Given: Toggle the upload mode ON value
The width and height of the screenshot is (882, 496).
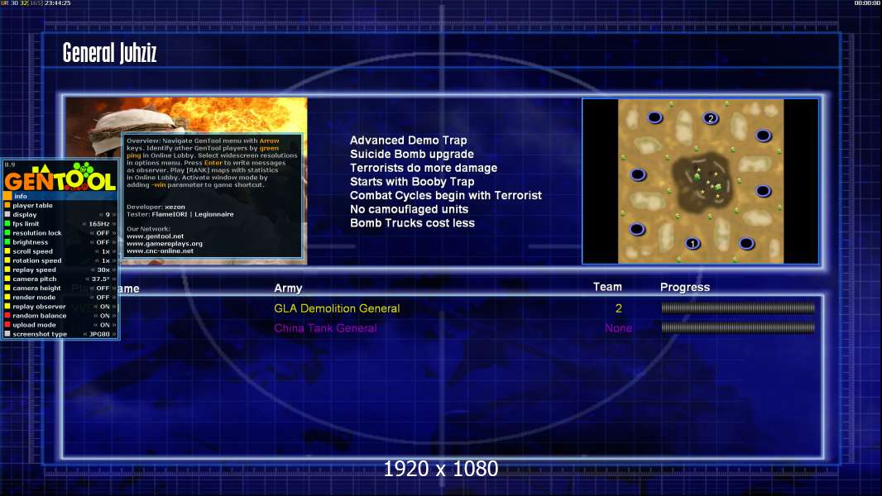Looking at the screenshot, I should [x=104, y=325].
